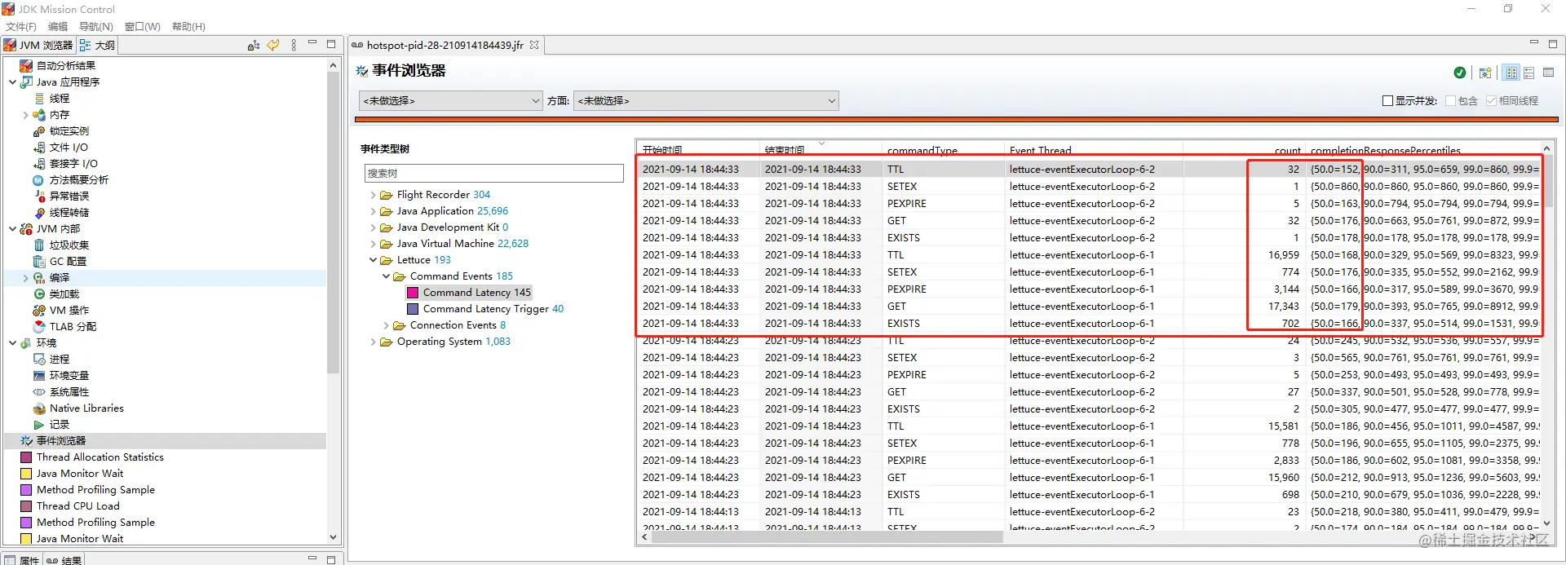Open the 文件(F) menu
This screenshot has width=1566, height=565.
pyautogui.click(x=21, y=26)
